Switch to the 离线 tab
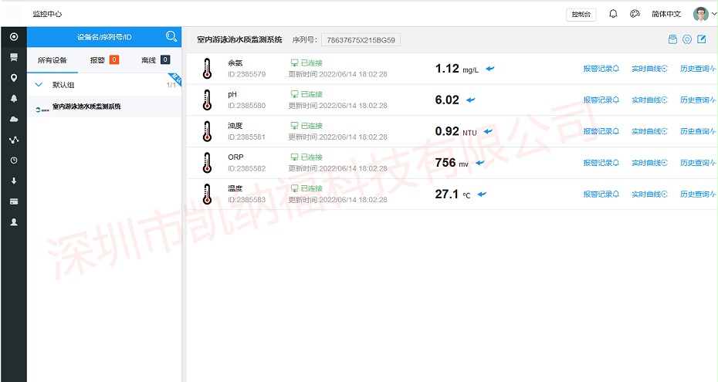Viewport: 718px width, 382px height. [156, 60]
